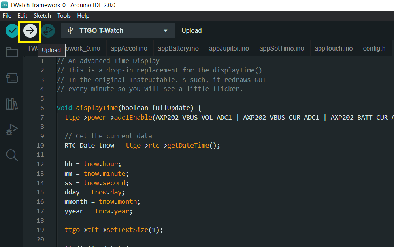394x247 pixels.
Task: Click 'tnow.month' on line 16
Action: click(118, 202)
